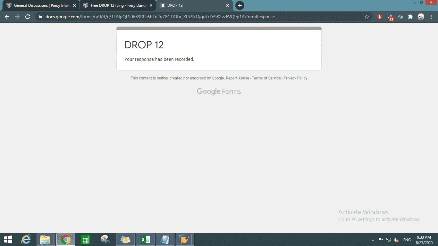This screenshot has height=246, width=438.
Task: View site info via the padlock icon
Action: pos(40,17)
